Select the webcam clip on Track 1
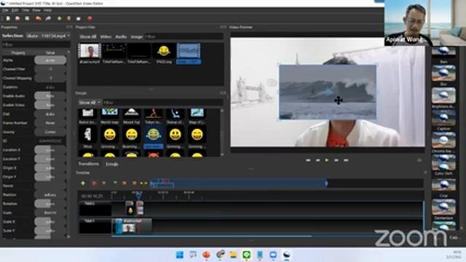Viewport: 466px width, 262px height. pos(132,226)
